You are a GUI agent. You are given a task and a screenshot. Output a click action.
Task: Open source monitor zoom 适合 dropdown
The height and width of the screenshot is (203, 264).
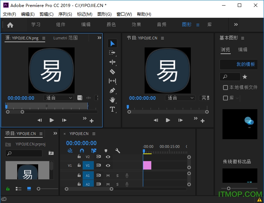58,98
